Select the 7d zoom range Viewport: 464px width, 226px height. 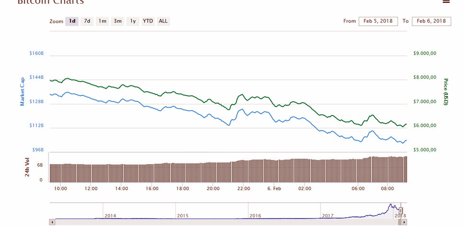(x=87, y=21)
